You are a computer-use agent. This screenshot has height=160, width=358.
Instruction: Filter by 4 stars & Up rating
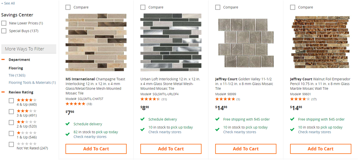(x=11, y=101)
